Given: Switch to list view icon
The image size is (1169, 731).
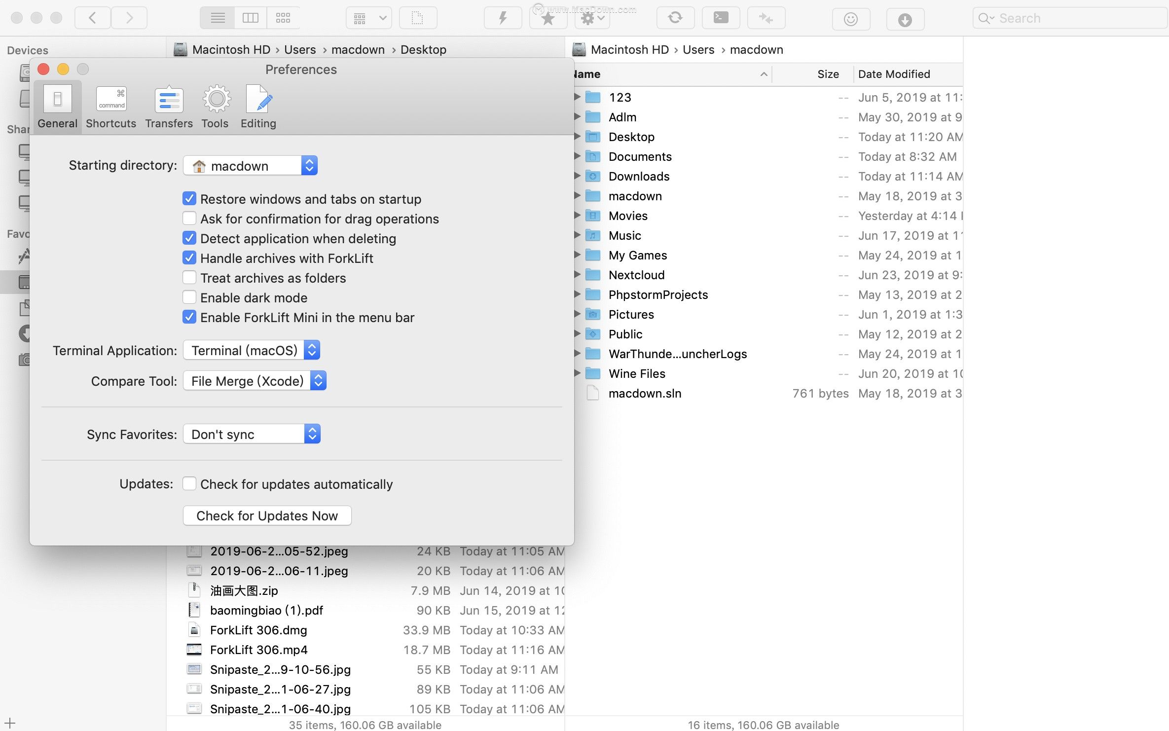Looking at the screenshot, I should [218, 18].
